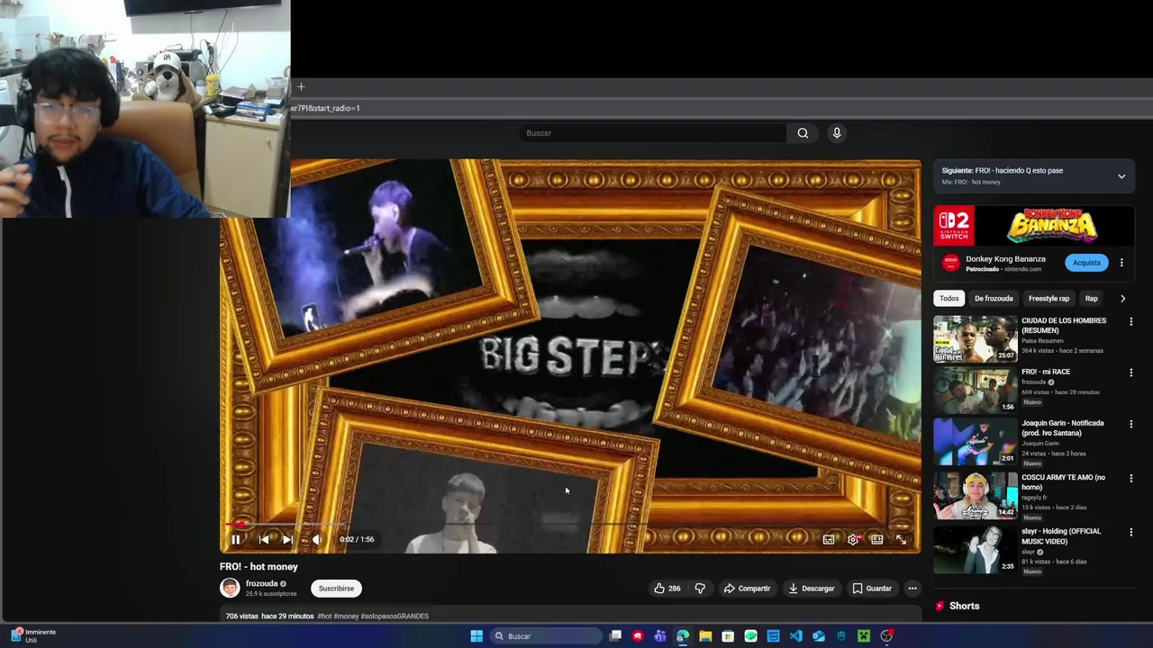Screen dimensions: 1153x648
Task: Like the video with 286 likes
Action: pos(667,589)
